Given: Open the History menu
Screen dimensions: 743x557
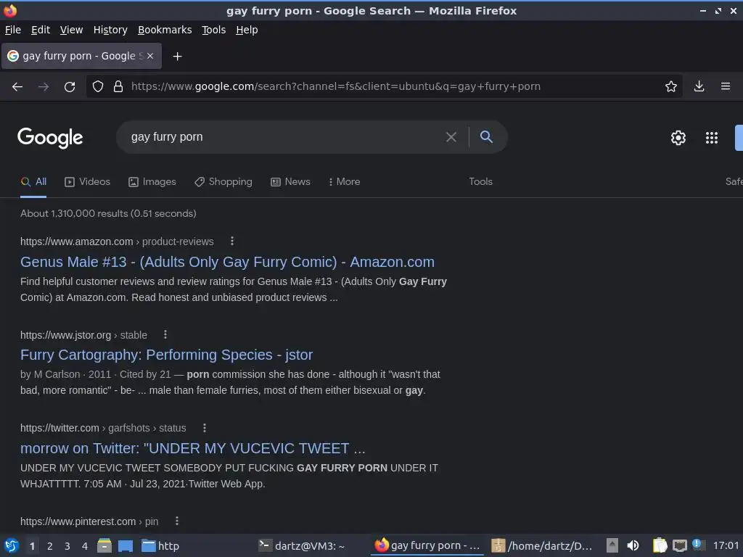Looking at the screenshot, I should (x=110, y=30).
